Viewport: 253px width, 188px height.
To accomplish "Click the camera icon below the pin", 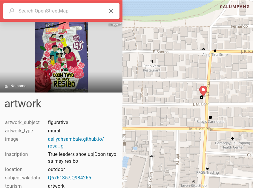I will click(201, 97).
